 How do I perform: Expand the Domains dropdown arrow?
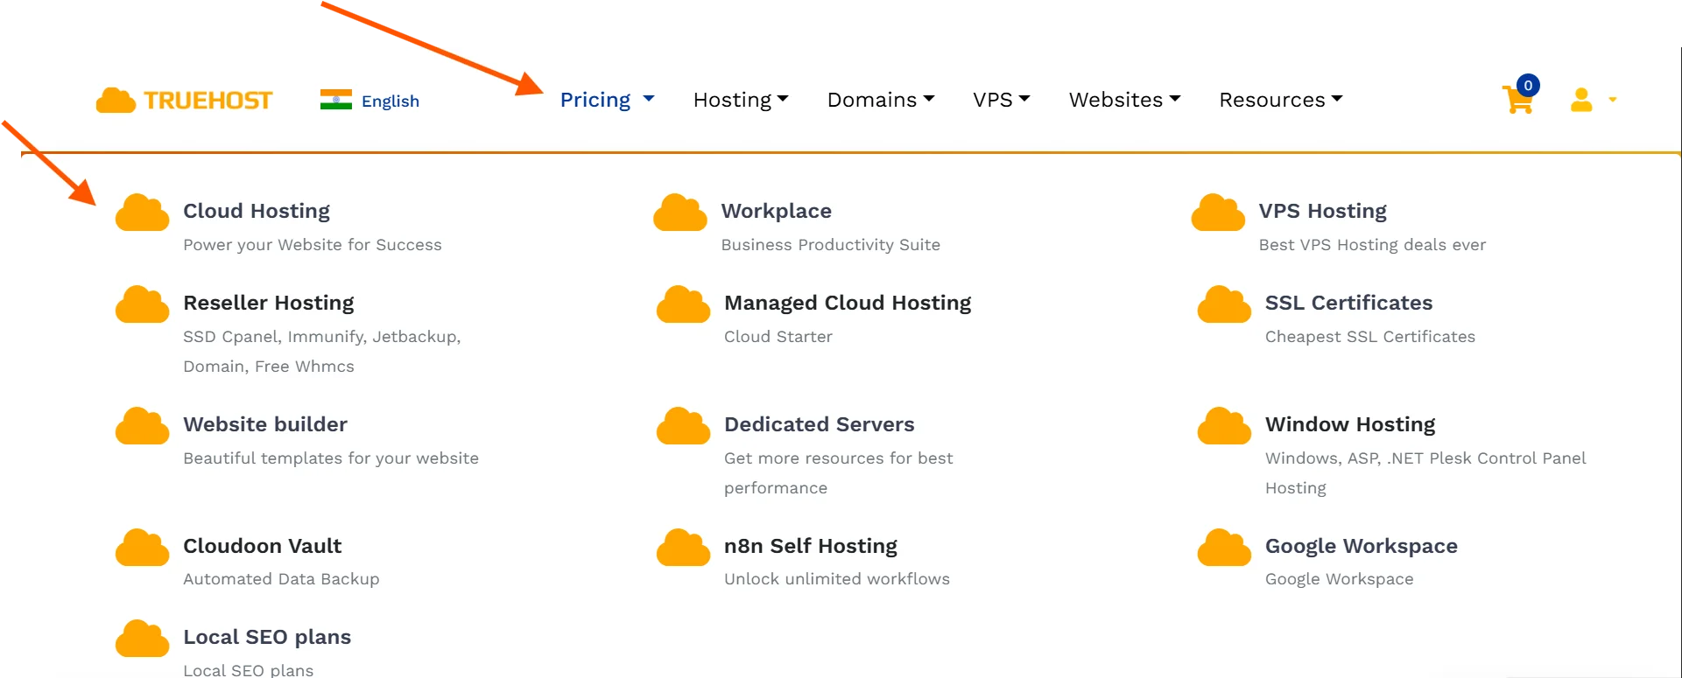click(x=929, y=99)
